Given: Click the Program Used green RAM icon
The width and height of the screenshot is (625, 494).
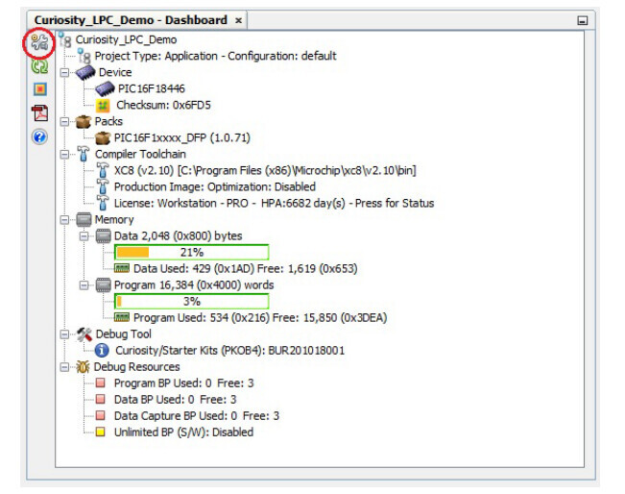Looking at the screenshot, I should click(122, 317).
